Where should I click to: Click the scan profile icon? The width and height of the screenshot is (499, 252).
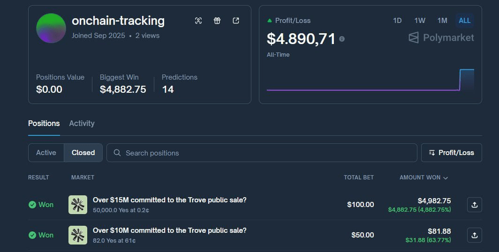(198, 21)
